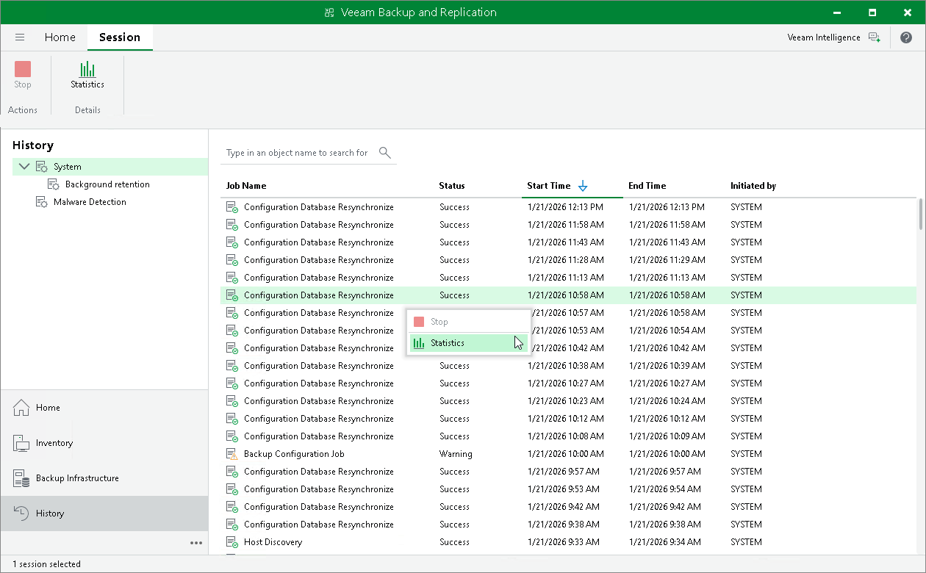Image resolution: width=926 pixels, height=573 pixels.
Task: Click job icon of 11:28 AM session
Action: click(232, 260)
